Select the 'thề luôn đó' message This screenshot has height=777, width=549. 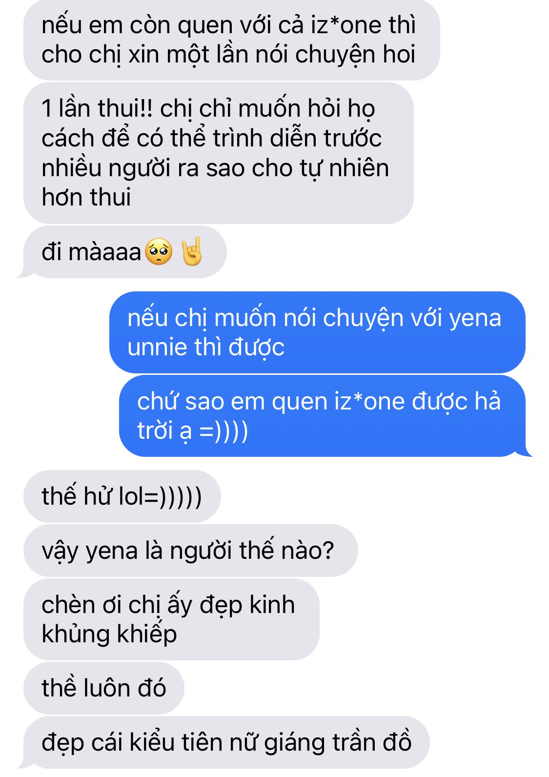pyautogui.click(x=104, y=688)
